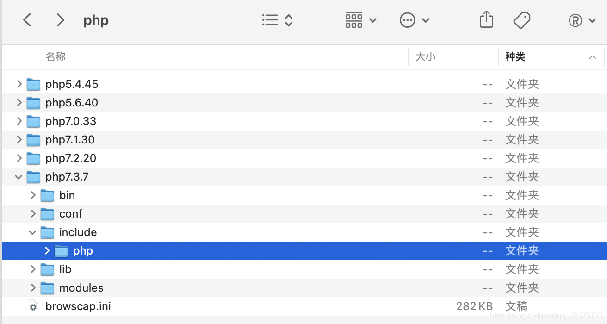Image resolution: width=607 pixels, height=324 pixels.
Task: Toggle sort order on the 种类 column
Action: pyautogui.click(x=592, y=57)
